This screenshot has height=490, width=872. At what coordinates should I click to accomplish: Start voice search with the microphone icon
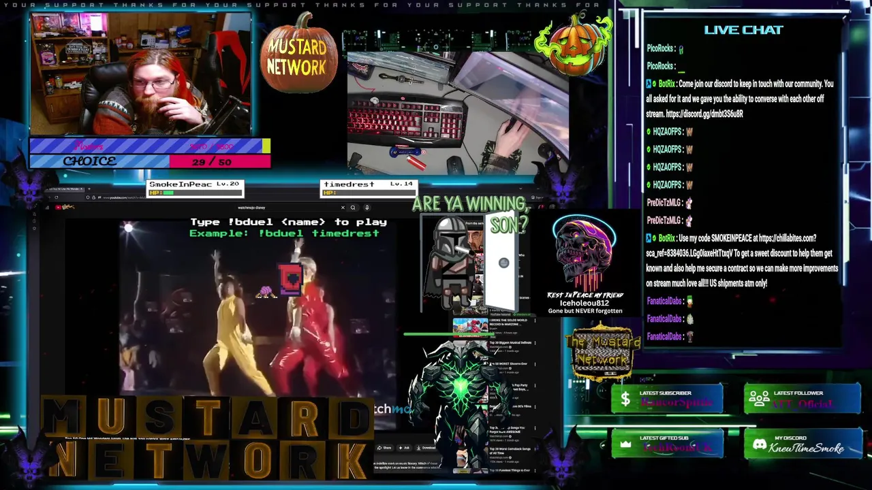(367, 208)
